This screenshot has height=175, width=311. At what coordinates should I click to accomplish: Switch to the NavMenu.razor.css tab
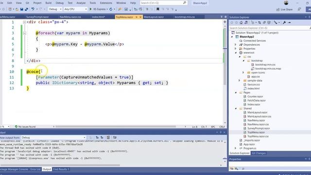(70, 17)
